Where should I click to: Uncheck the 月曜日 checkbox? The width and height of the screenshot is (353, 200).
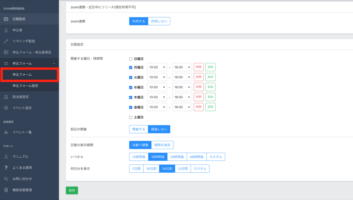131,67
